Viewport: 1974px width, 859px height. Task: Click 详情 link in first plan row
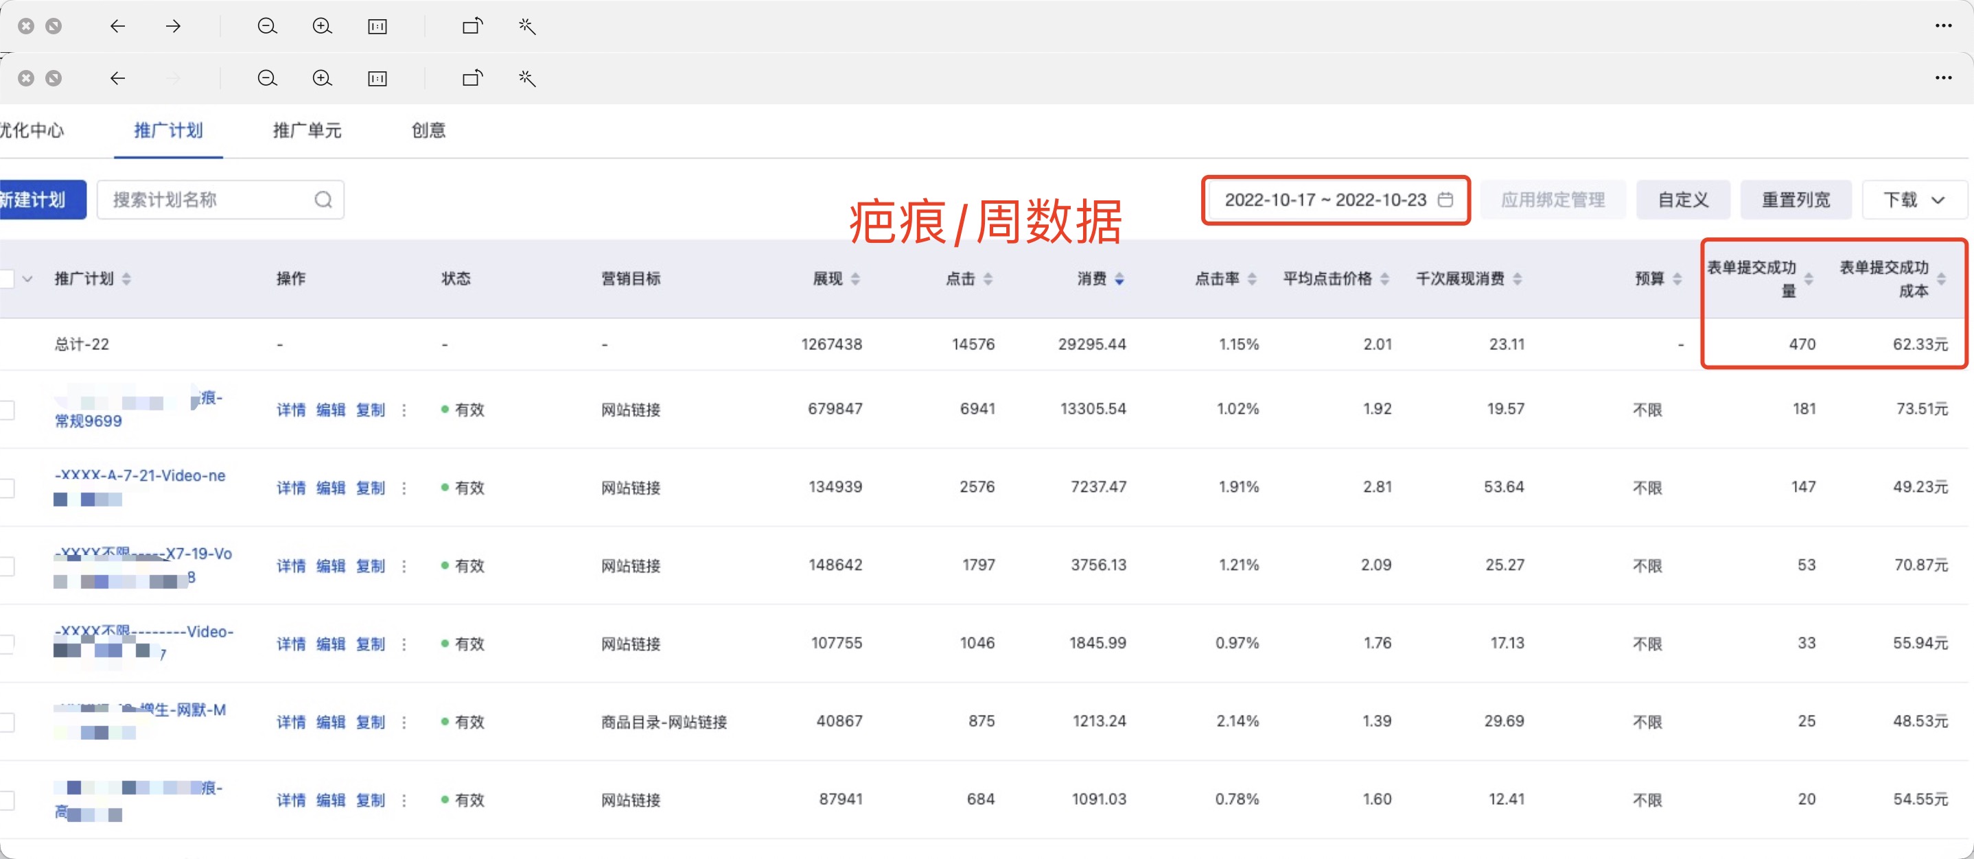tap(290, 410)
